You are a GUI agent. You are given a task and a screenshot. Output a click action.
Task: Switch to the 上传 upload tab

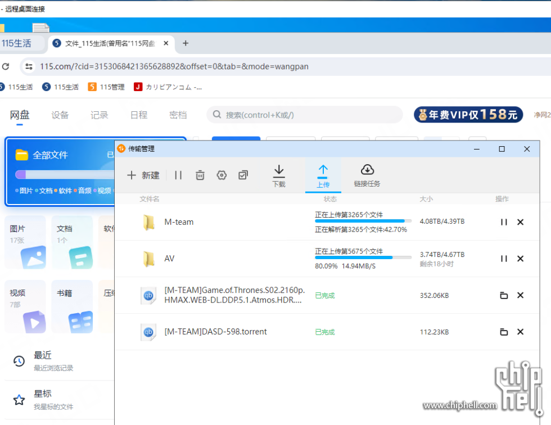point(323,175)
